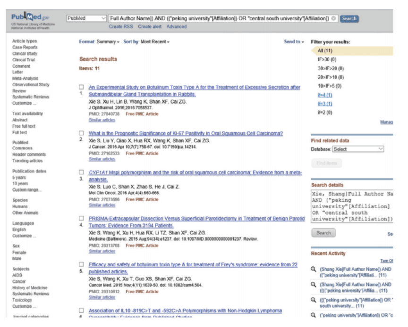Screen dimensions: 408x327
Task: Filter species by Humans
Action: 20,206
